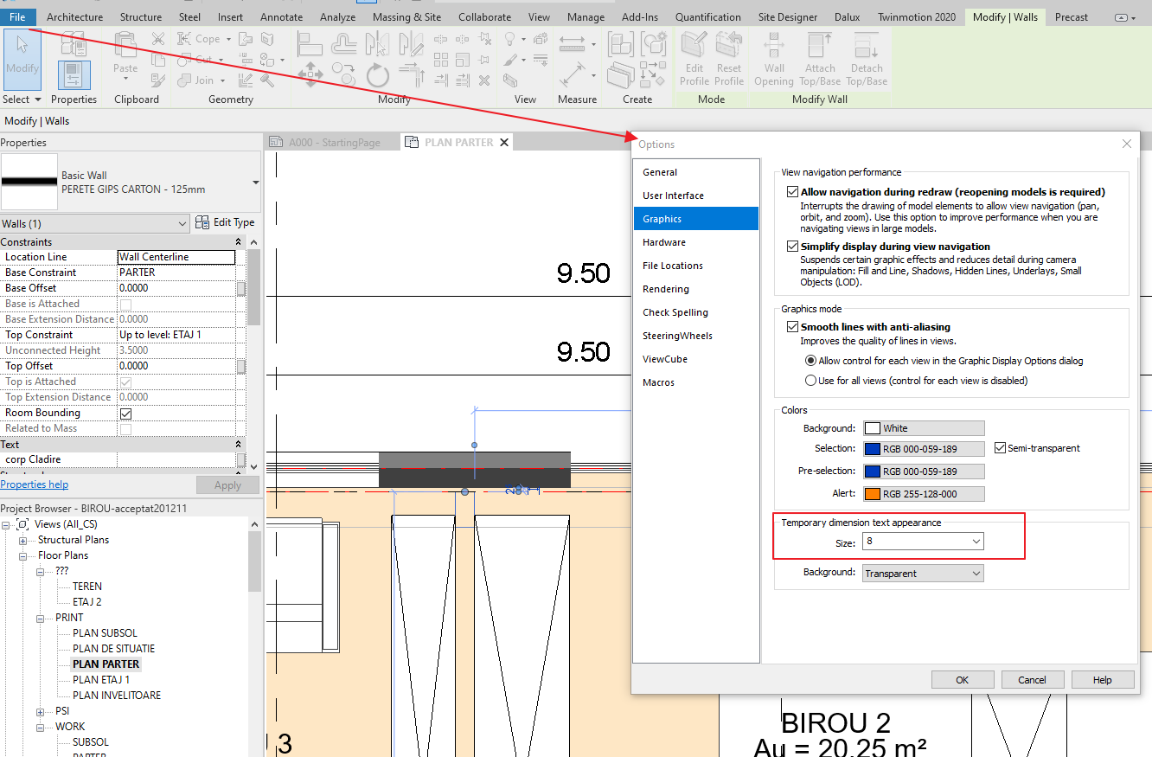Screen dimensions: 1152x757
Task: Click the OK button in Options
Action: [963, 679]
